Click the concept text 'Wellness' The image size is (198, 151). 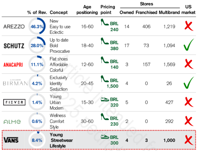58,115
